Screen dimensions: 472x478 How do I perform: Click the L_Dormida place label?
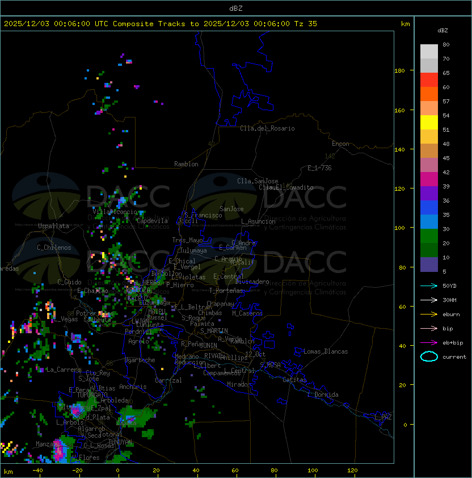(x=323, y=395)
